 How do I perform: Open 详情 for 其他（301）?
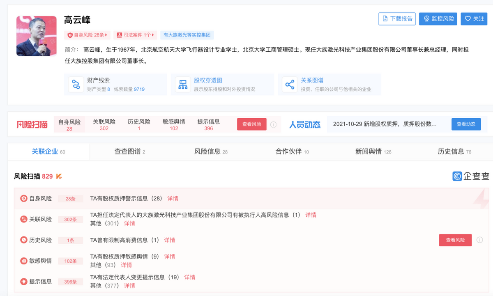tap(129, 223)
